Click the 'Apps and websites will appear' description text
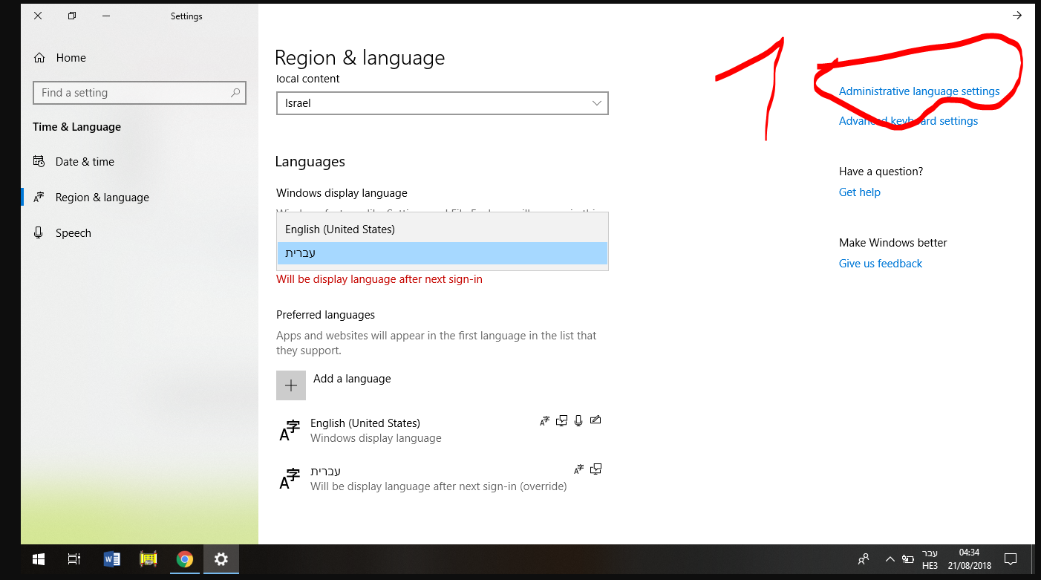Viewport: 1041px width, 580px height. pos(437,343)
